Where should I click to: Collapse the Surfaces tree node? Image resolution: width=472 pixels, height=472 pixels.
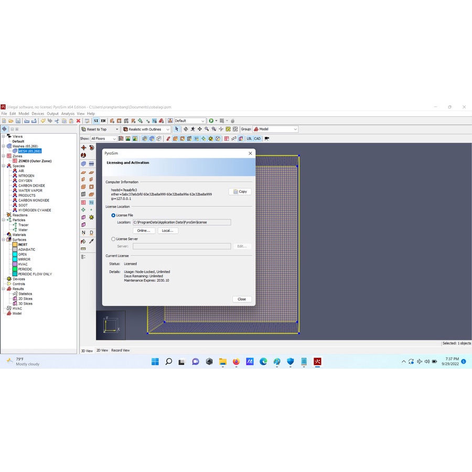[3, 240]
